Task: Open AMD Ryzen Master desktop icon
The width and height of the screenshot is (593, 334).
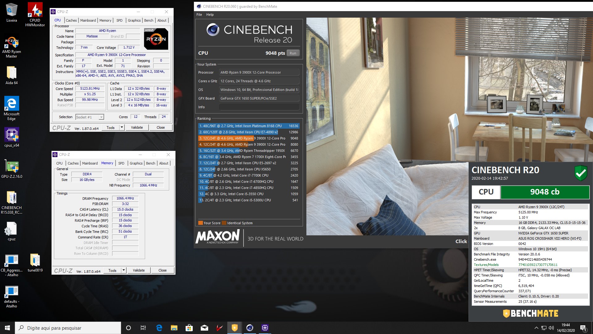Action: tap(11, 47)
